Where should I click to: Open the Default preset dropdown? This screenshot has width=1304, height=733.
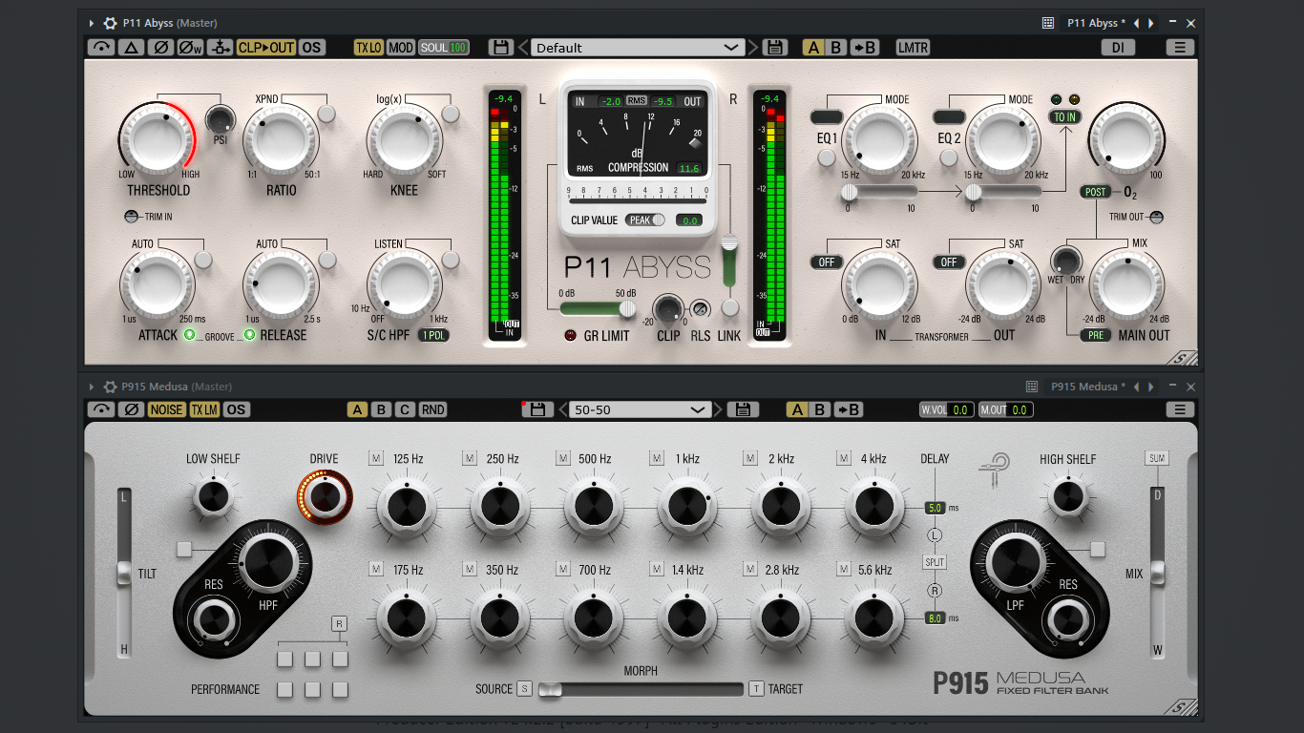638,47
